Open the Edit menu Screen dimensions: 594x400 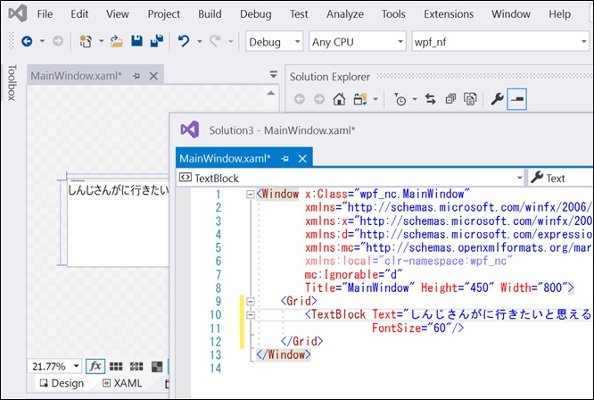79,14
